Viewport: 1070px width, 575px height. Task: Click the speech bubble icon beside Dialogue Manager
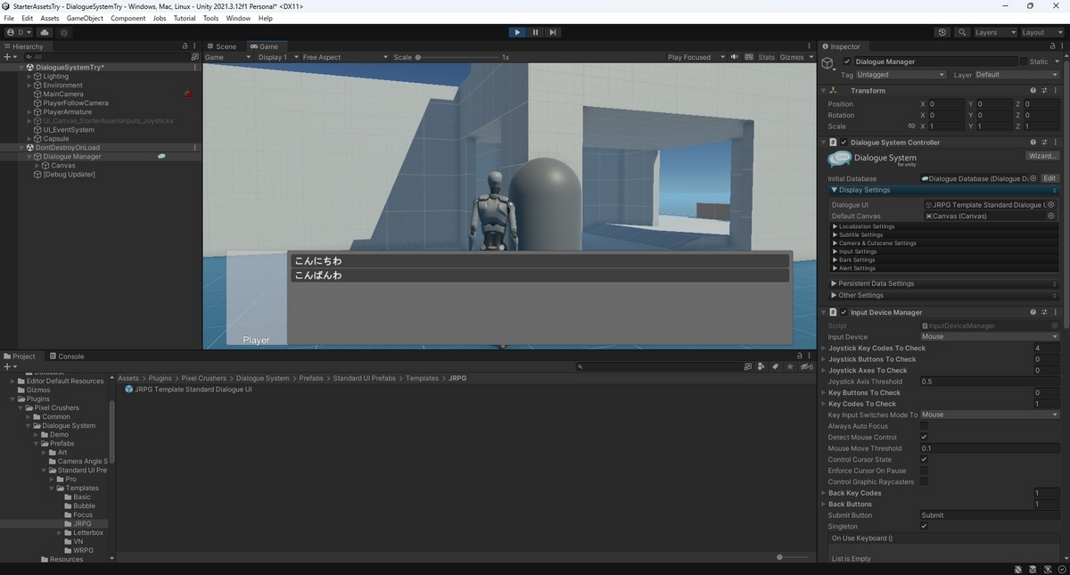[x=161, y=156]
